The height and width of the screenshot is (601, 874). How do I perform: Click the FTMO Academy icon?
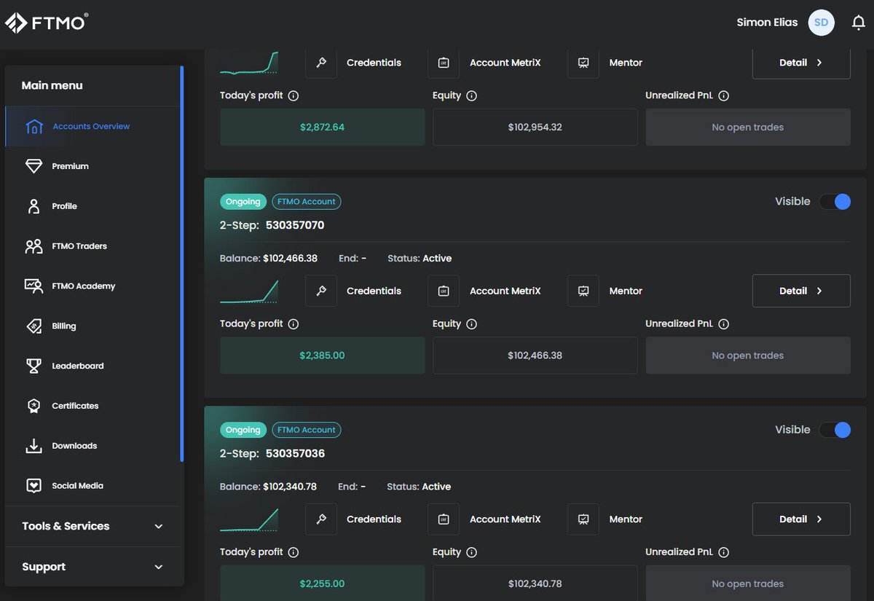34,286
